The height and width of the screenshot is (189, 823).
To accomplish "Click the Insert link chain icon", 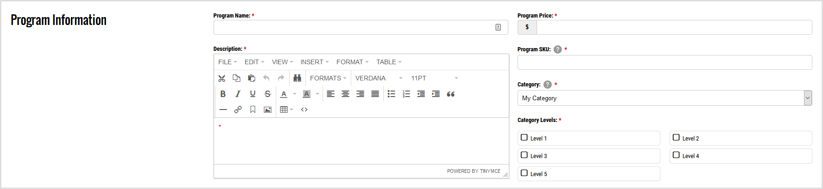I will [238, 110].
